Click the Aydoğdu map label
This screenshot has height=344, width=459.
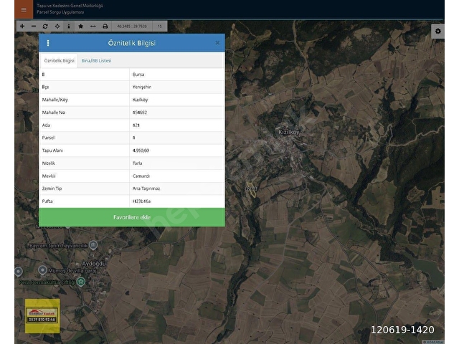(94, 264)
